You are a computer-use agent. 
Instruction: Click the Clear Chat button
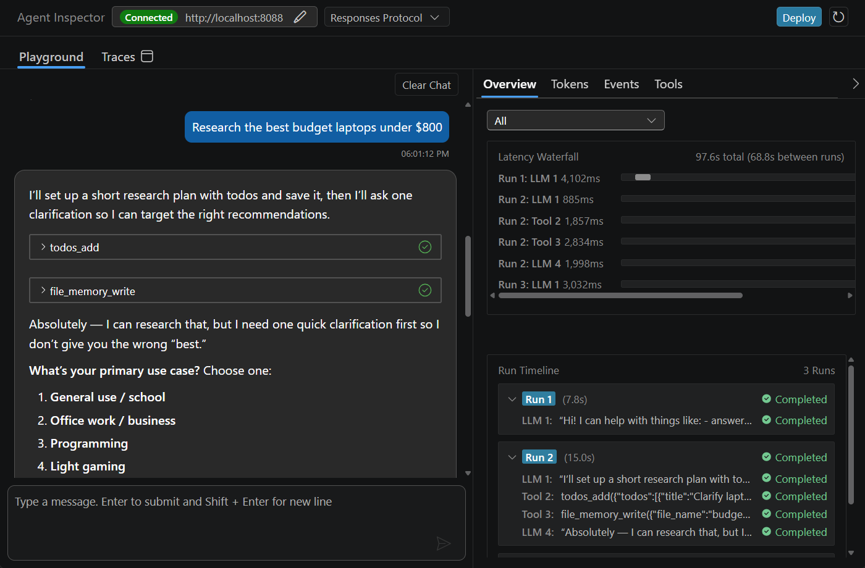click(426, 85)
